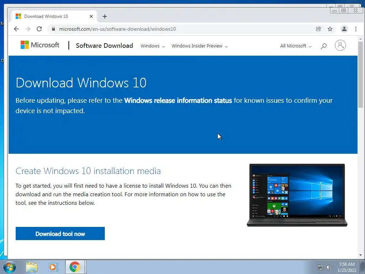This screenshot has height=274, width=365.
Task: Expand Windows Insider Preview dropdown
Action: (200, 46)
